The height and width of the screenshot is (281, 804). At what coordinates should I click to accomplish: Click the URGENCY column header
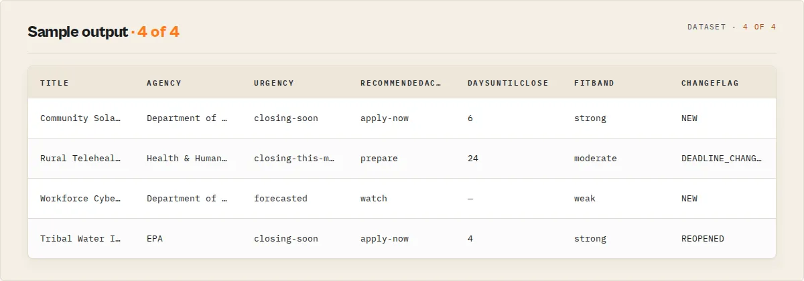[x=274, y=83]
